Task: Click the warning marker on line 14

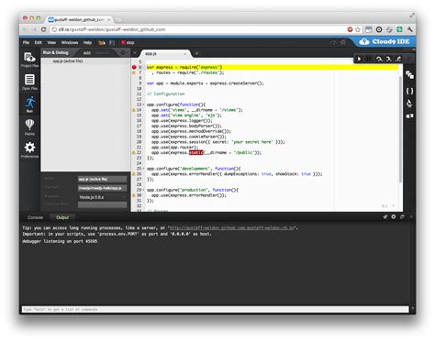Action: tap(134, 110)
